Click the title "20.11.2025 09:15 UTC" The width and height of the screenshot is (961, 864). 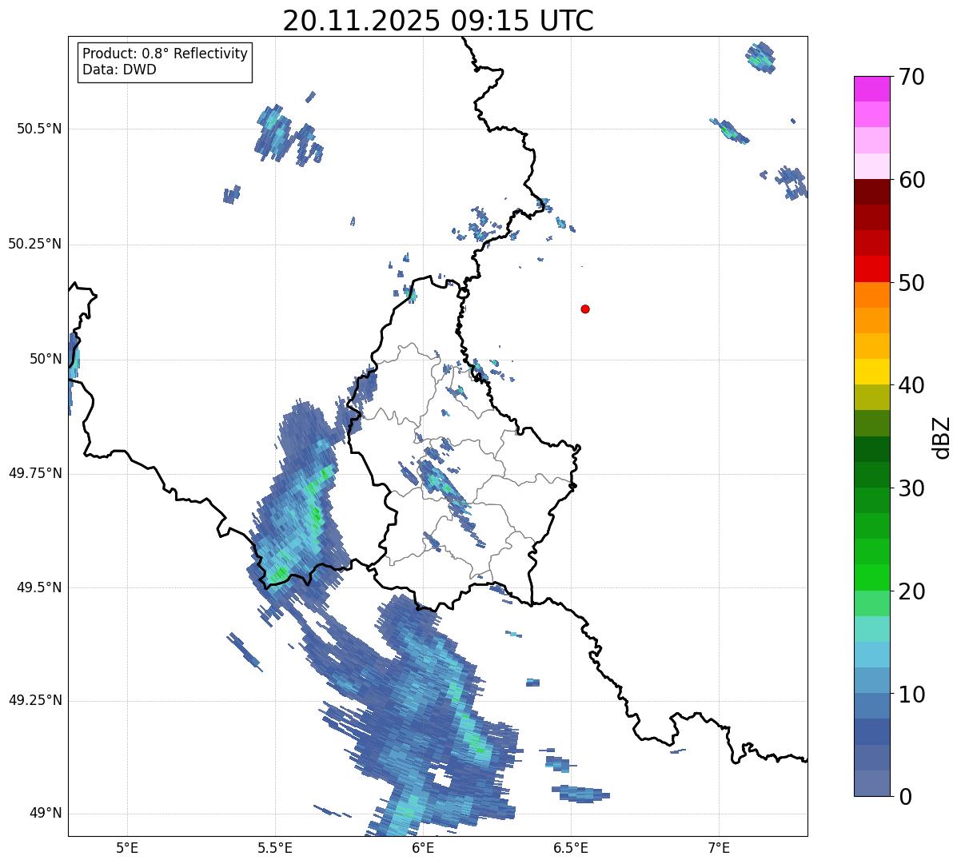[x=438, y=21]
